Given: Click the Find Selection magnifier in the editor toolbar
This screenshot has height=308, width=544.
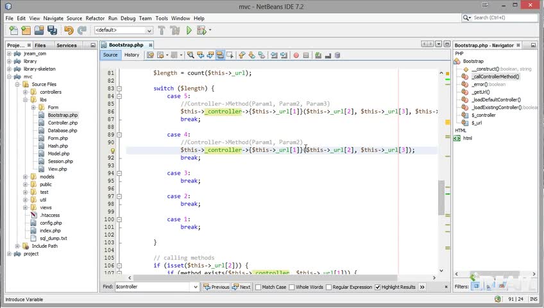Looking at the screenshot, I should coord(191,55).
